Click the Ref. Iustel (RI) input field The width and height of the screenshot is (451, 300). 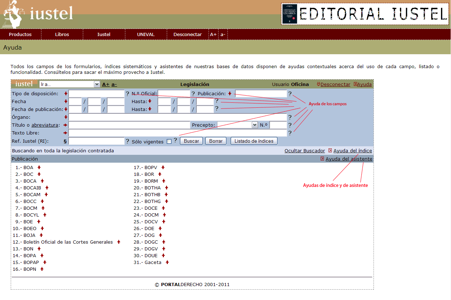point(96,141)
